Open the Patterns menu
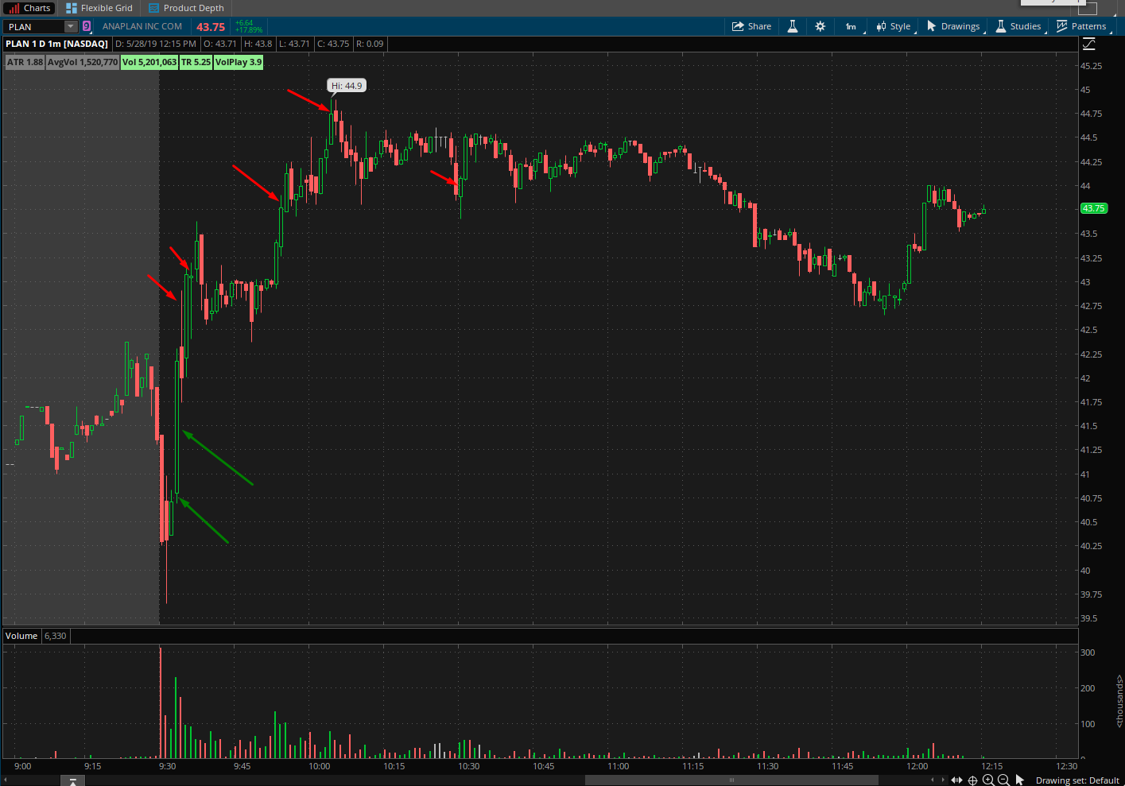 [x=1081, y=26]
